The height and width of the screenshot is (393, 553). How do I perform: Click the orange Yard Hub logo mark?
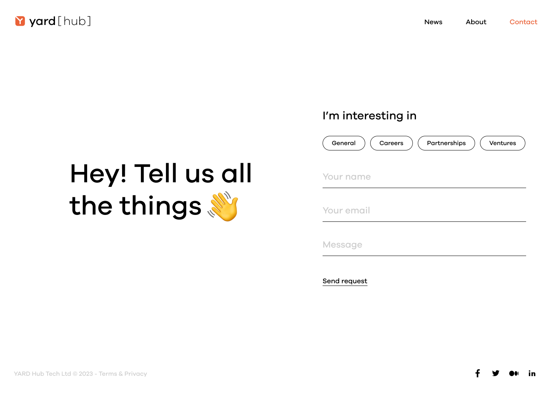[x=20, y=21]
